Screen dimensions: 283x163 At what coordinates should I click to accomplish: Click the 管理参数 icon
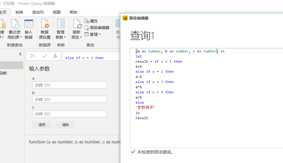(x=61, y=24)
